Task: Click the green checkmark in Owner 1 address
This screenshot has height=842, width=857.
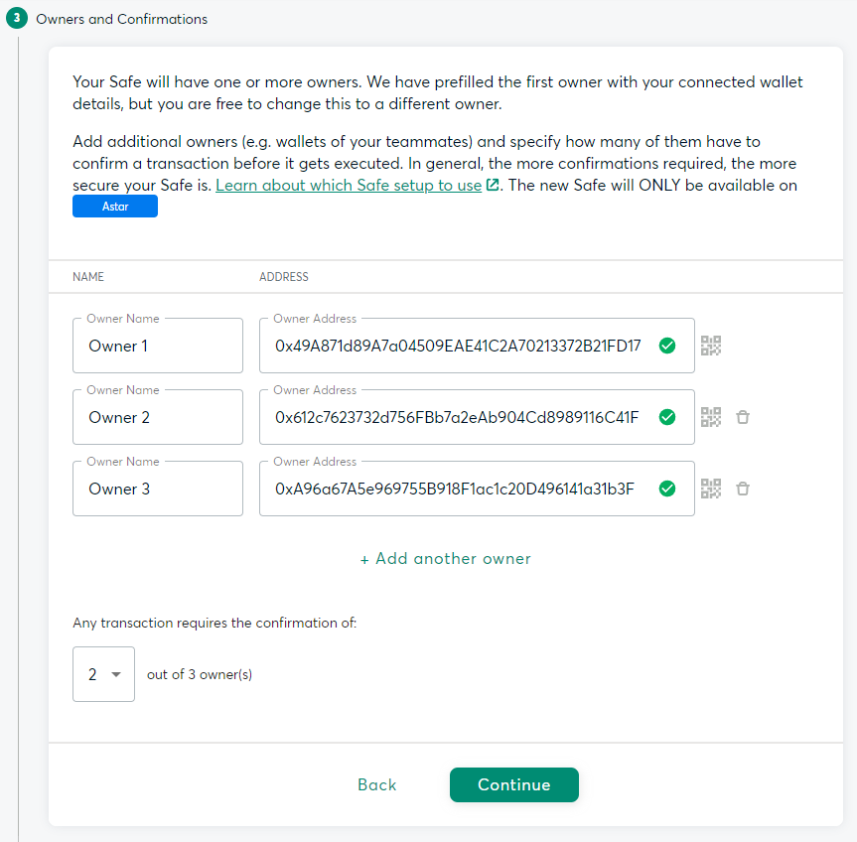Action: 667,346
